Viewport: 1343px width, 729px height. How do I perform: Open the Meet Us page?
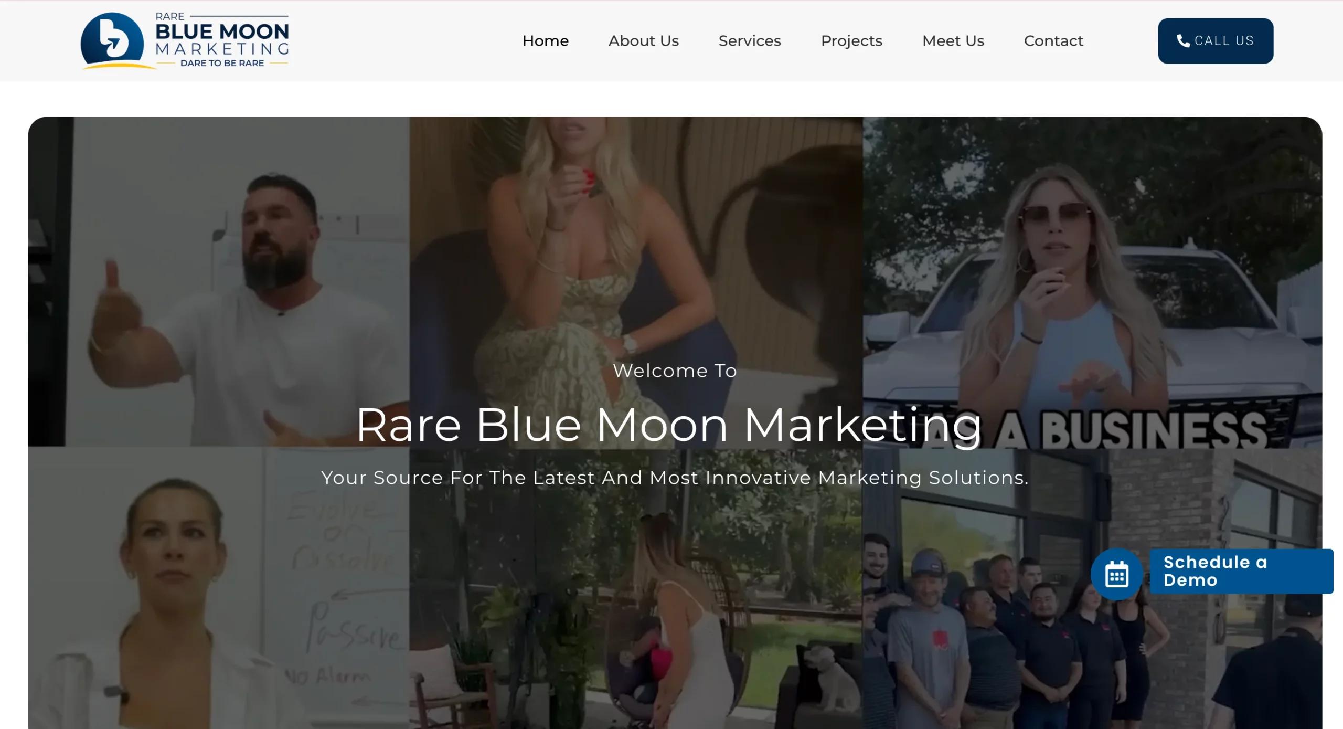[x=953, y=41]
